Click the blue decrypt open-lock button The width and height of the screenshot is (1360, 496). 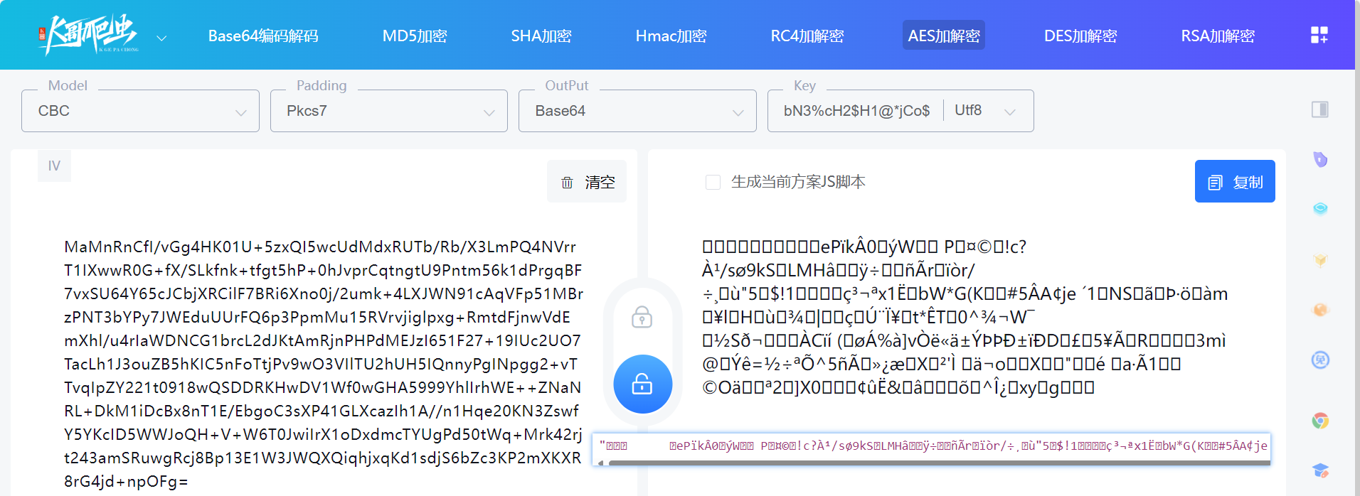642,384
